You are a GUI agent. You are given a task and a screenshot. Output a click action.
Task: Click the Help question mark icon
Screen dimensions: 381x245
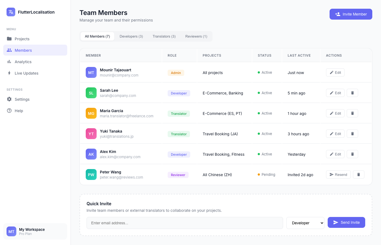click(x=9, y=111)
